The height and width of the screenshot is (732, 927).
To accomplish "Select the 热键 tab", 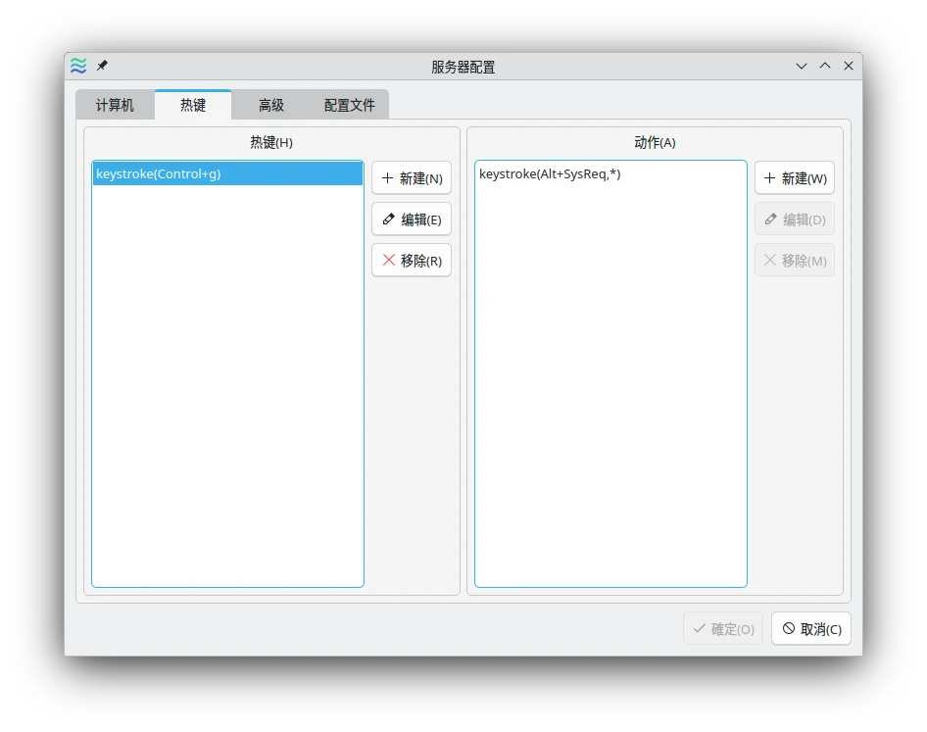I will coord(193,105).
